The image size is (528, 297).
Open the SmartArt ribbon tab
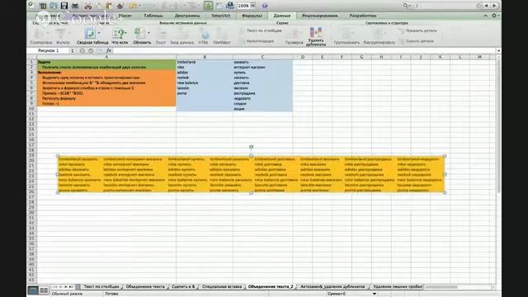(x=220, y=16)
